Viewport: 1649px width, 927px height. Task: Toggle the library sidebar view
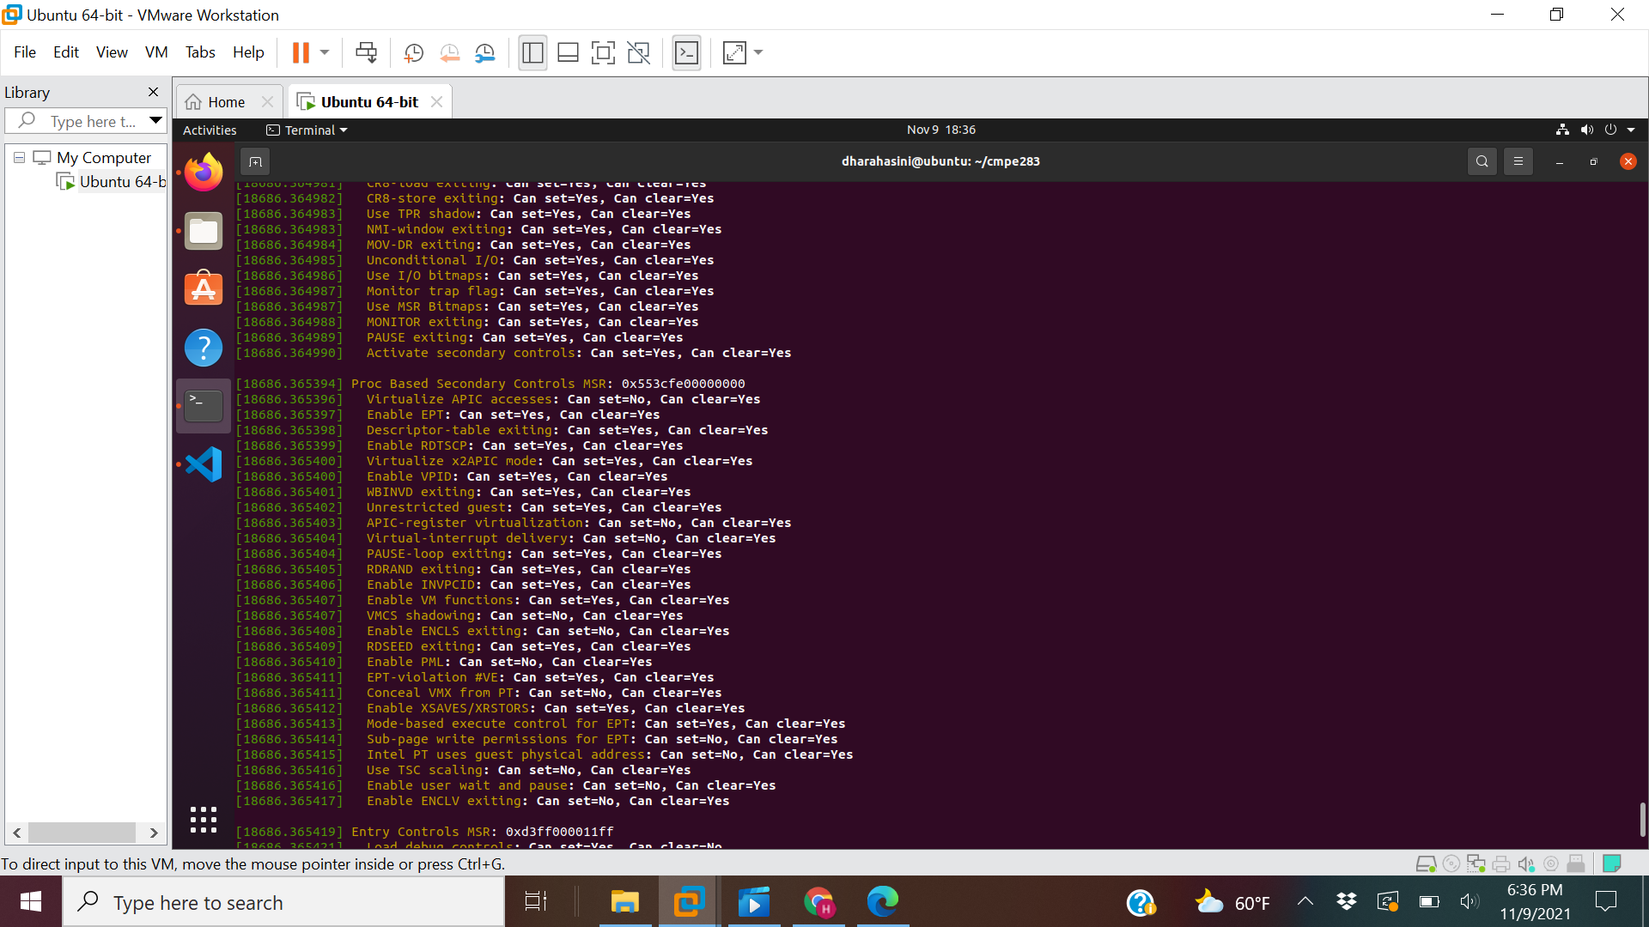[532, 53]
